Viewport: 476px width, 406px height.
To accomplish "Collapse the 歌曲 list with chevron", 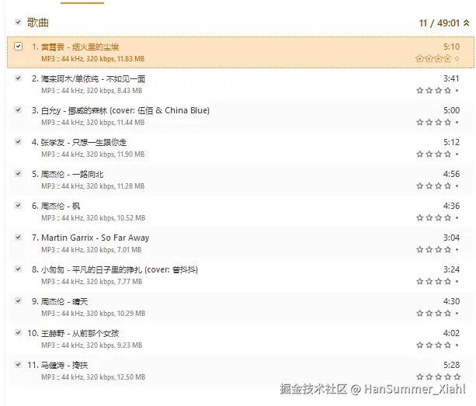I will click(x=466, y=23).
